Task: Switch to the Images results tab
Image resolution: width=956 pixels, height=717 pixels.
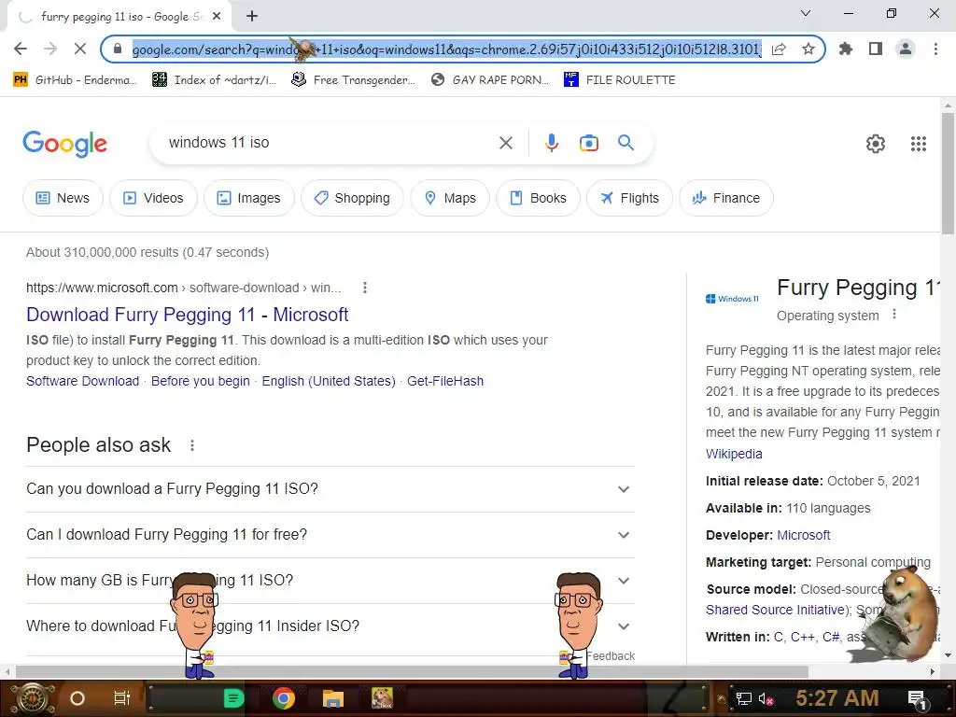Action: (248, 198)
